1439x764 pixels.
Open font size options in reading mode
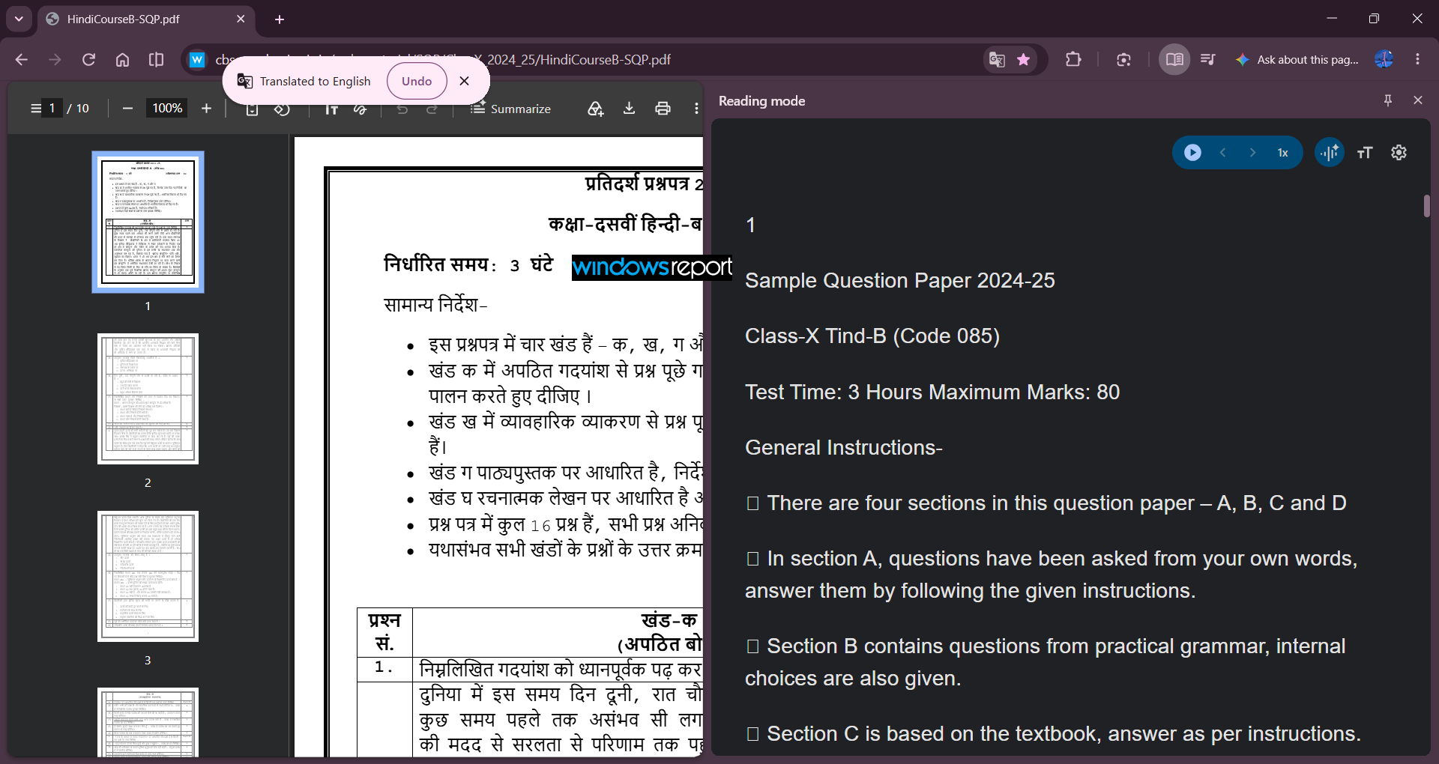coord(1365,153)
